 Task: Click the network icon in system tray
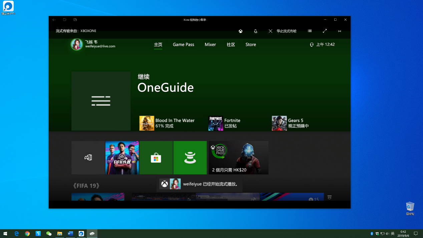tap(382, 234)
